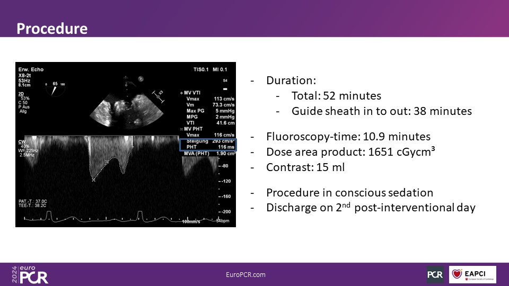Click the TEE angle dial showing 65
Screen dimensions: 509x286
tap(54, 87)
